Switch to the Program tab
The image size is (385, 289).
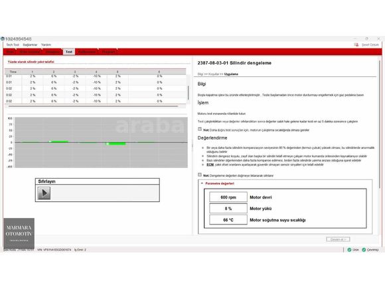[x=108, y=52]
